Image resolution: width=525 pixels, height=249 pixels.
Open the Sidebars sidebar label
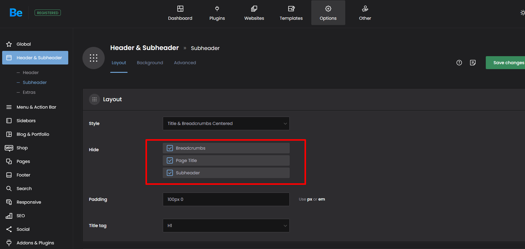[26, 121]
